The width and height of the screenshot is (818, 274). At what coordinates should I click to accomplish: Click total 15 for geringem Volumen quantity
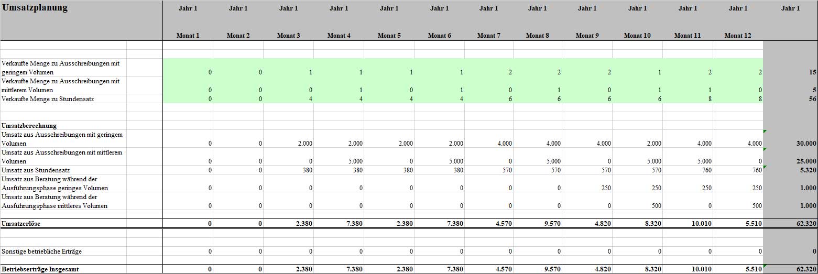813,72
